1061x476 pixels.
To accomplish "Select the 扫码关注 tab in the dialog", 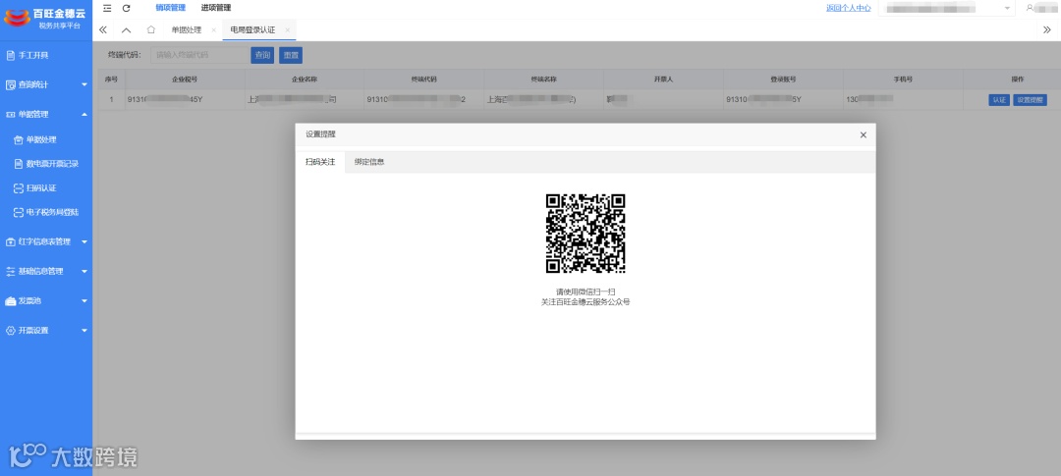I will pyautogui.click(x=320, y=162).
